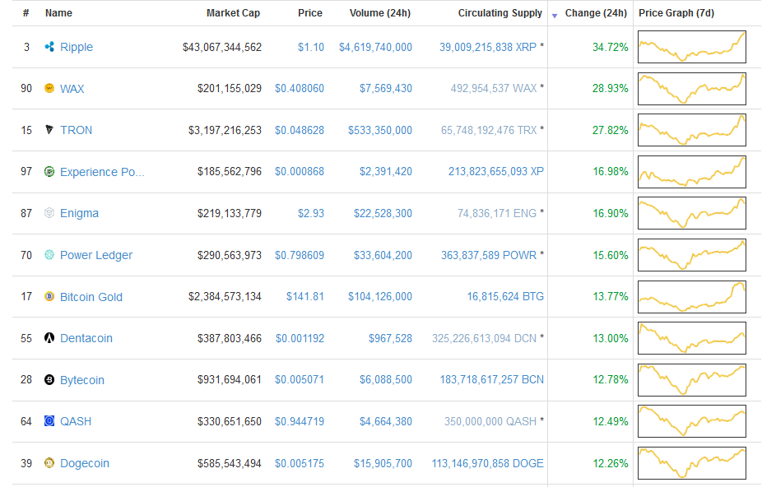Sort table by Price column header
This screenshot has height=487, width=762.
310,13
